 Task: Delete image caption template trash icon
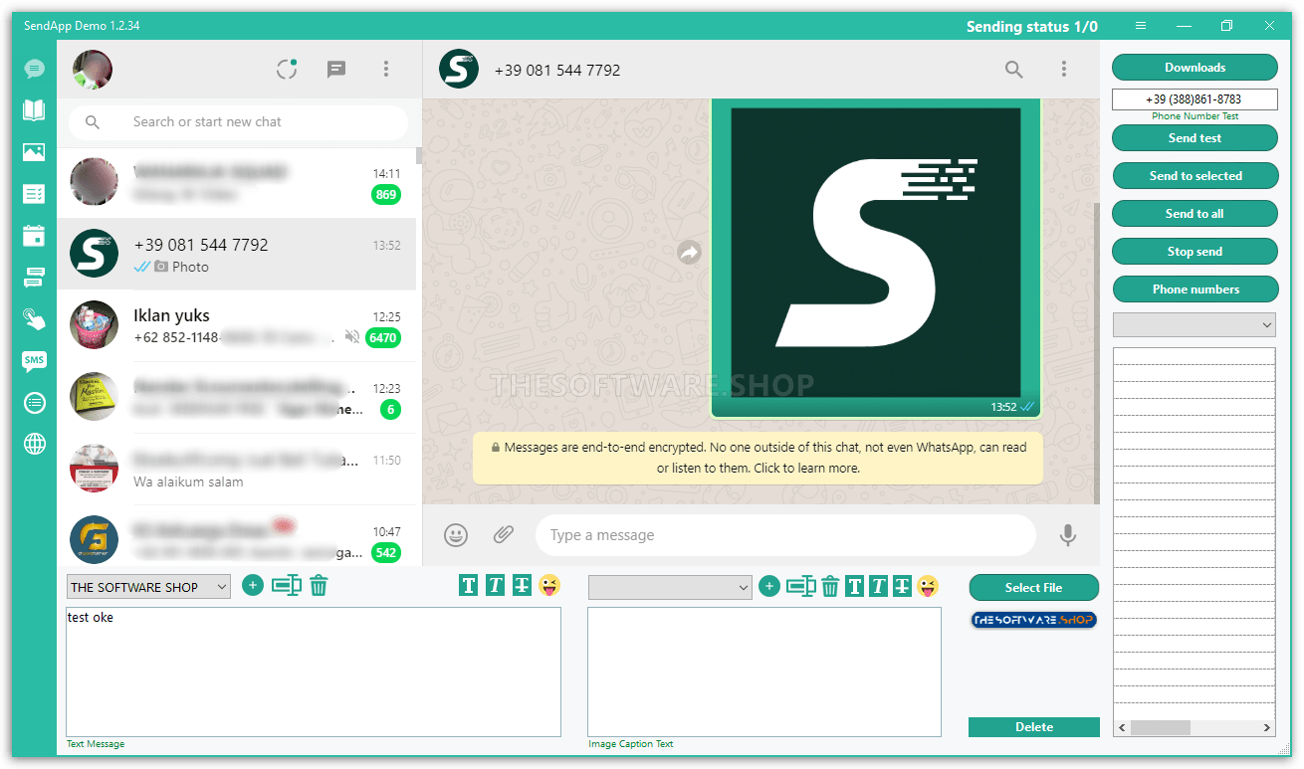coord(830,586)
